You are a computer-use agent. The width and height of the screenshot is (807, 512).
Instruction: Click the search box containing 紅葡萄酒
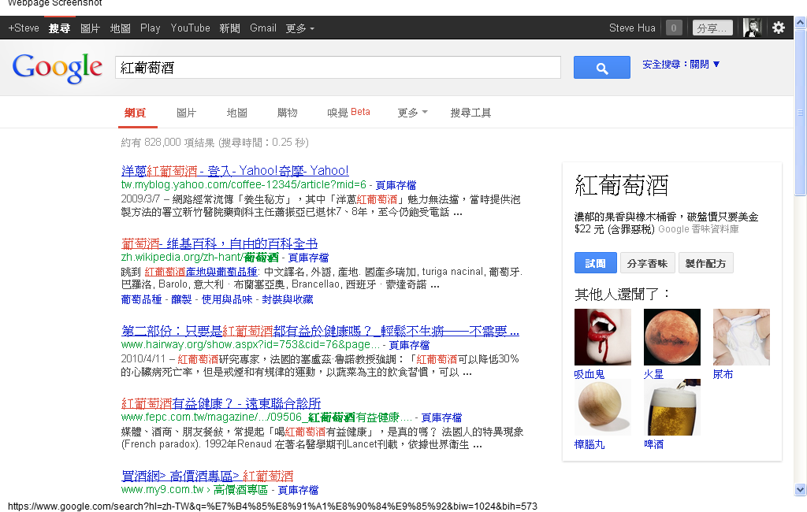coord(337,68)
